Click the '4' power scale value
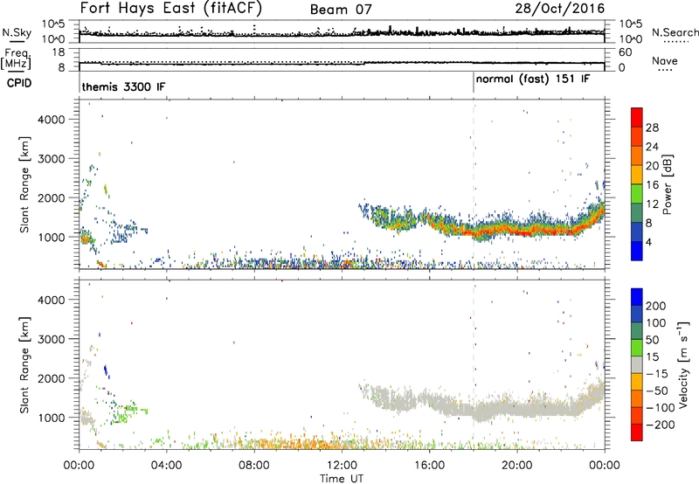This screenshot has height=484, width=699. coord(648,242)
